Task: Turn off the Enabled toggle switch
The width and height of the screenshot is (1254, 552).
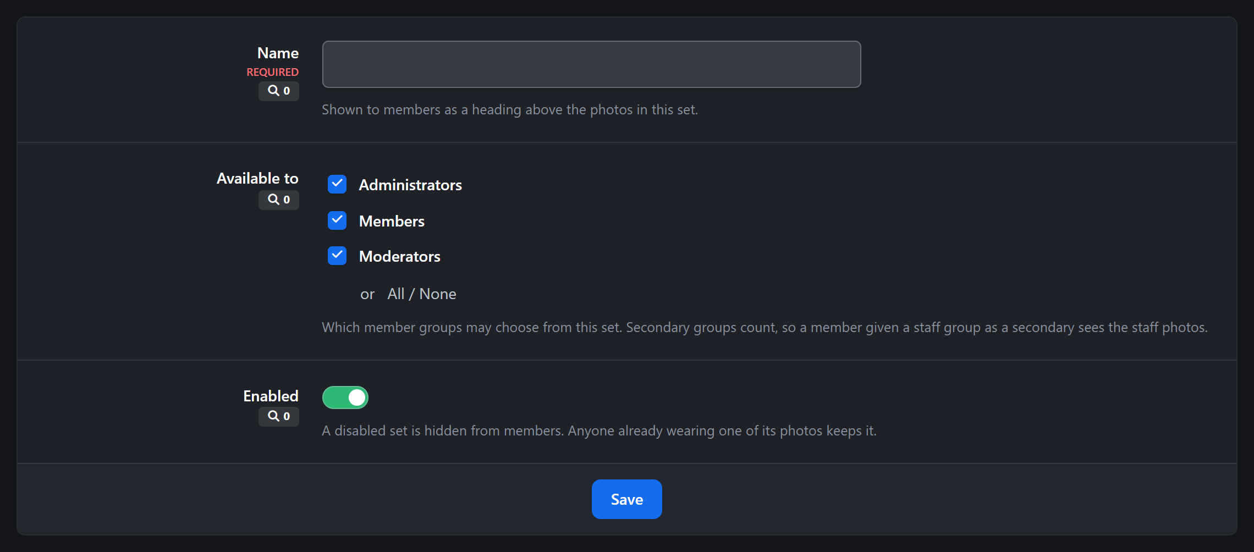Action: (345, 398)
